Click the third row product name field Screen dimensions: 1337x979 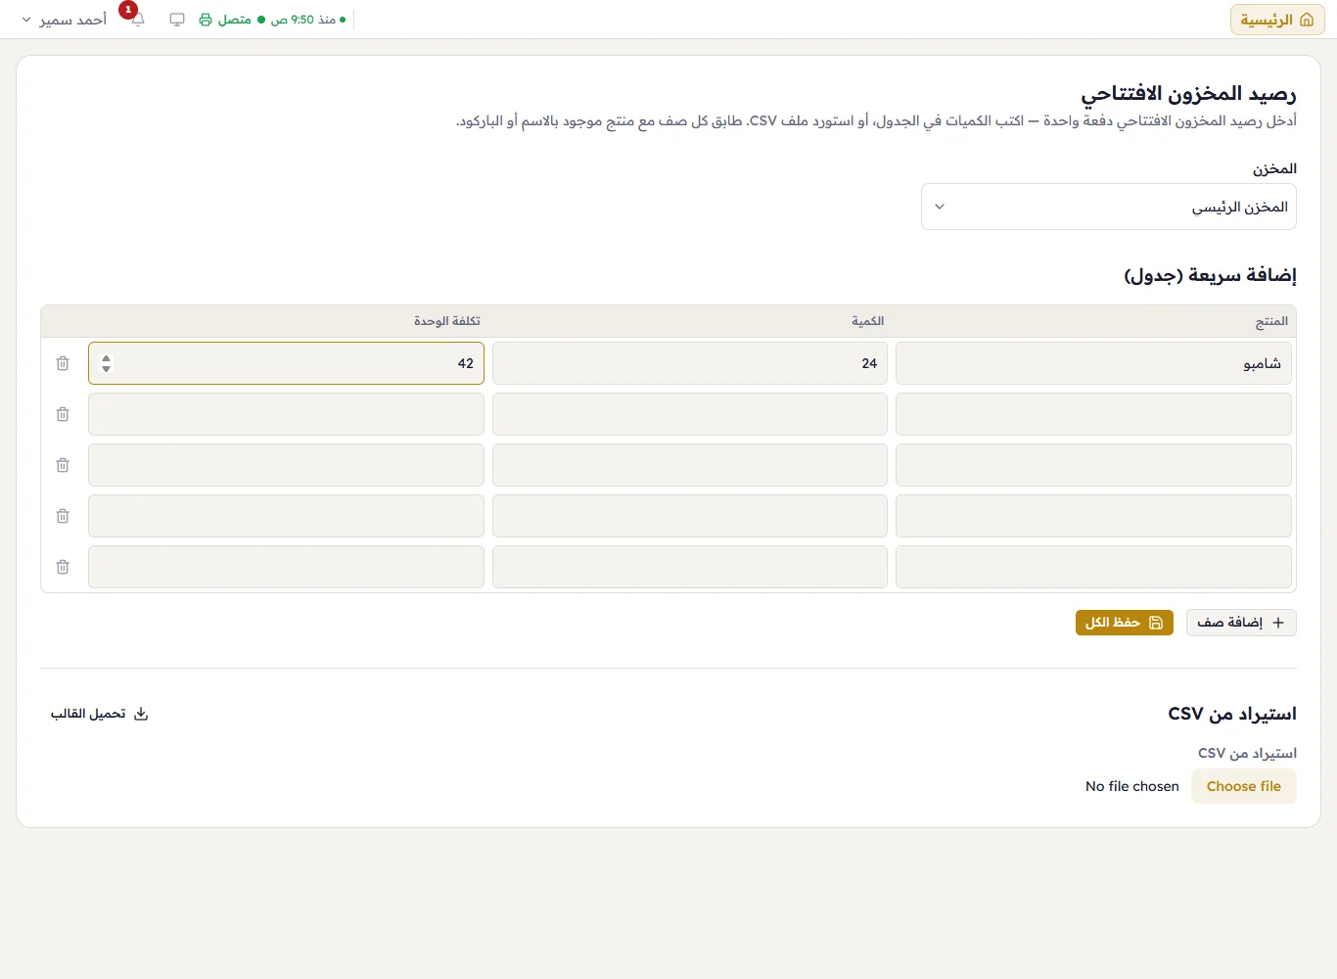(x=1093, y=465)
